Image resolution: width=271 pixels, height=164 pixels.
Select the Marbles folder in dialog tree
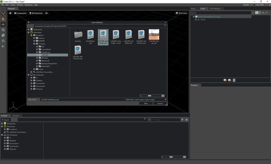pos(45,58)
